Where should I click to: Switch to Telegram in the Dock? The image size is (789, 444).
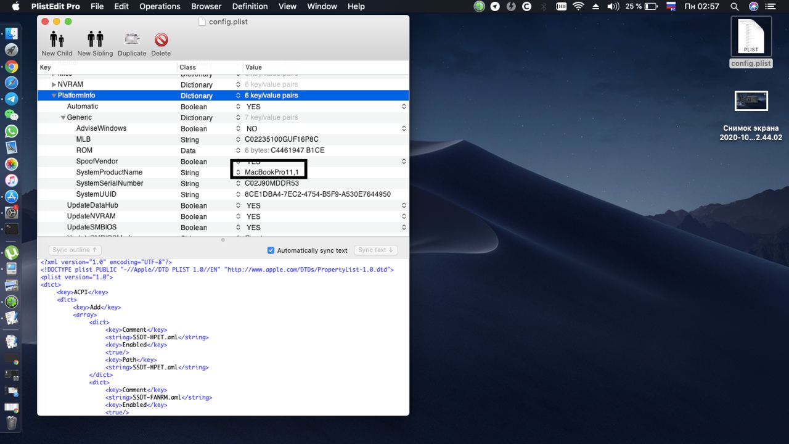[11, 99]
